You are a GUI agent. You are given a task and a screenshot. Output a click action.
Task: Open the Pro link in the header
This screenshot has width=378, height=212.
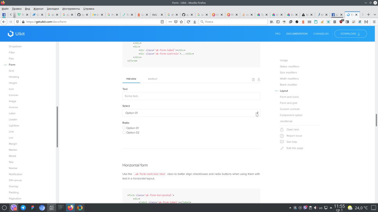pos(278,34)
